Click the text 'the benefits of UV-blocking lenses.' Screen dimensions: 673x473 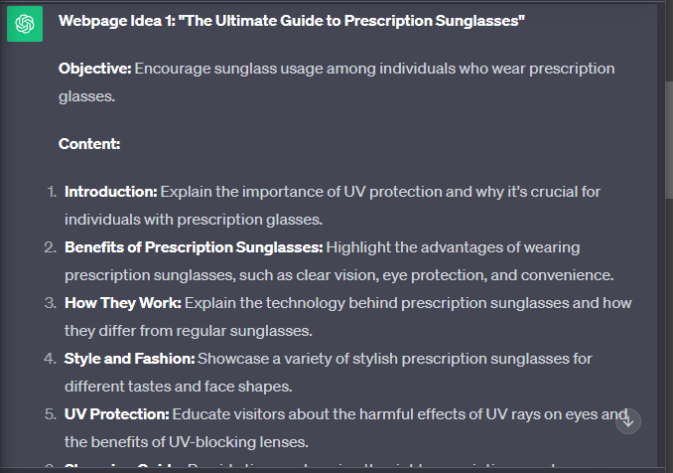(187, 442)
